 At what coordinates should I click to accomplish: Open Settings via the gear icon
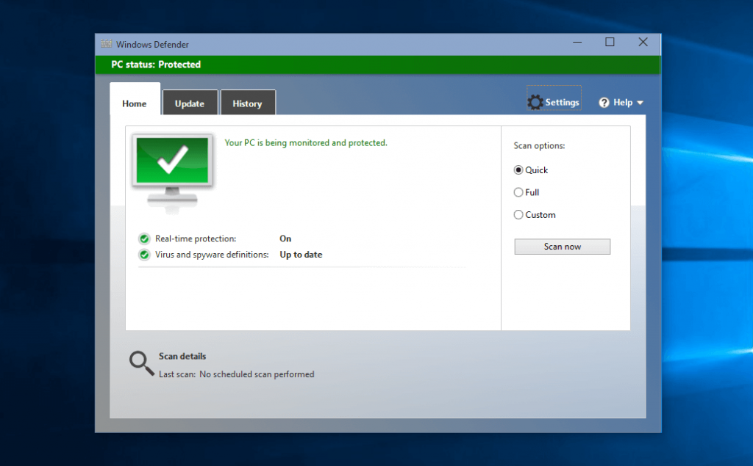point(535,103)
